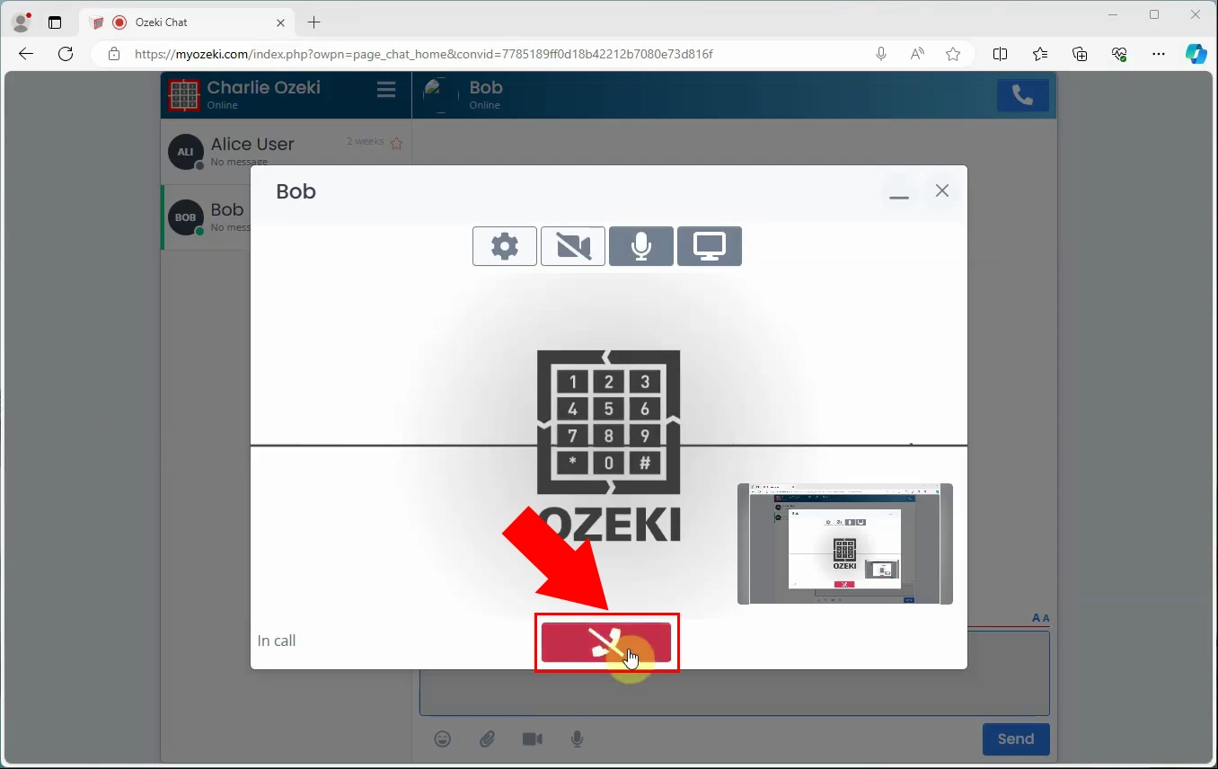Toggle screen sharing monitor button
Viewport: 1218px width, 769px height.
coord(710,246)
